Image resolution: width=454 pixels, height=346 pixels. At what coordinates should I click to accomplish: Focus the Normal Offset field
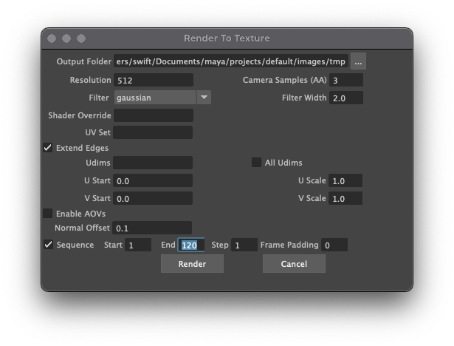[x=153, y=228]
